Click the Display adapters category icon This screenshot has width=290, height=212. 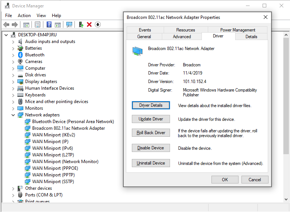[20, 82]
